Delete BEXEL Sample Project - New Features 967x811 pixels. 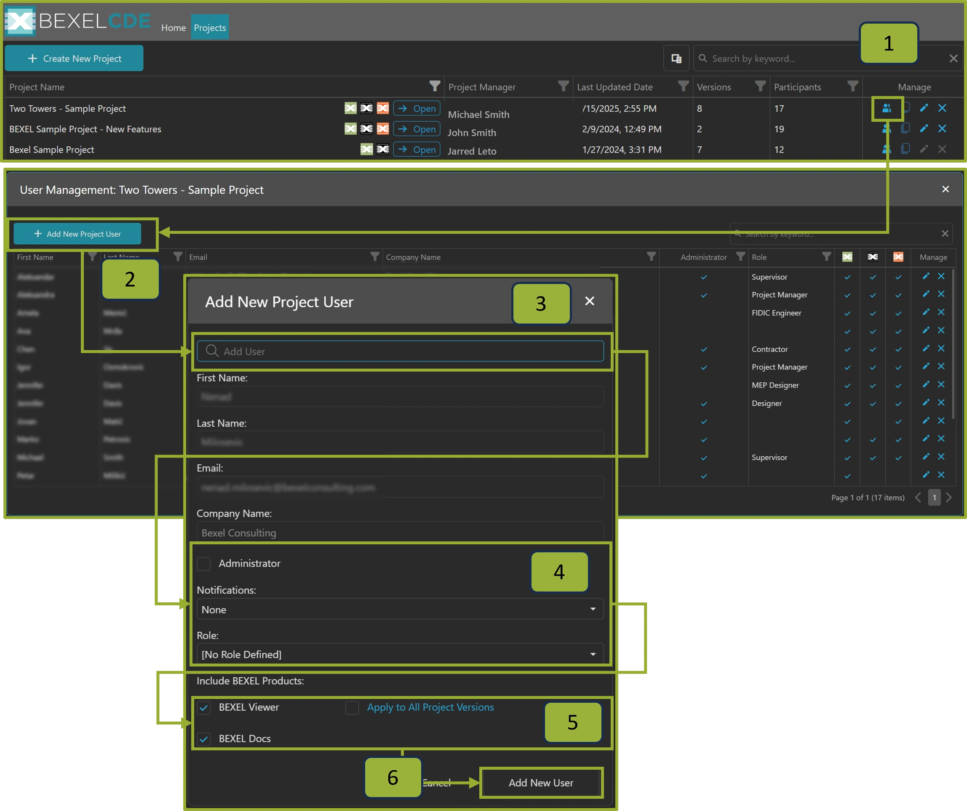click(942, 128)
